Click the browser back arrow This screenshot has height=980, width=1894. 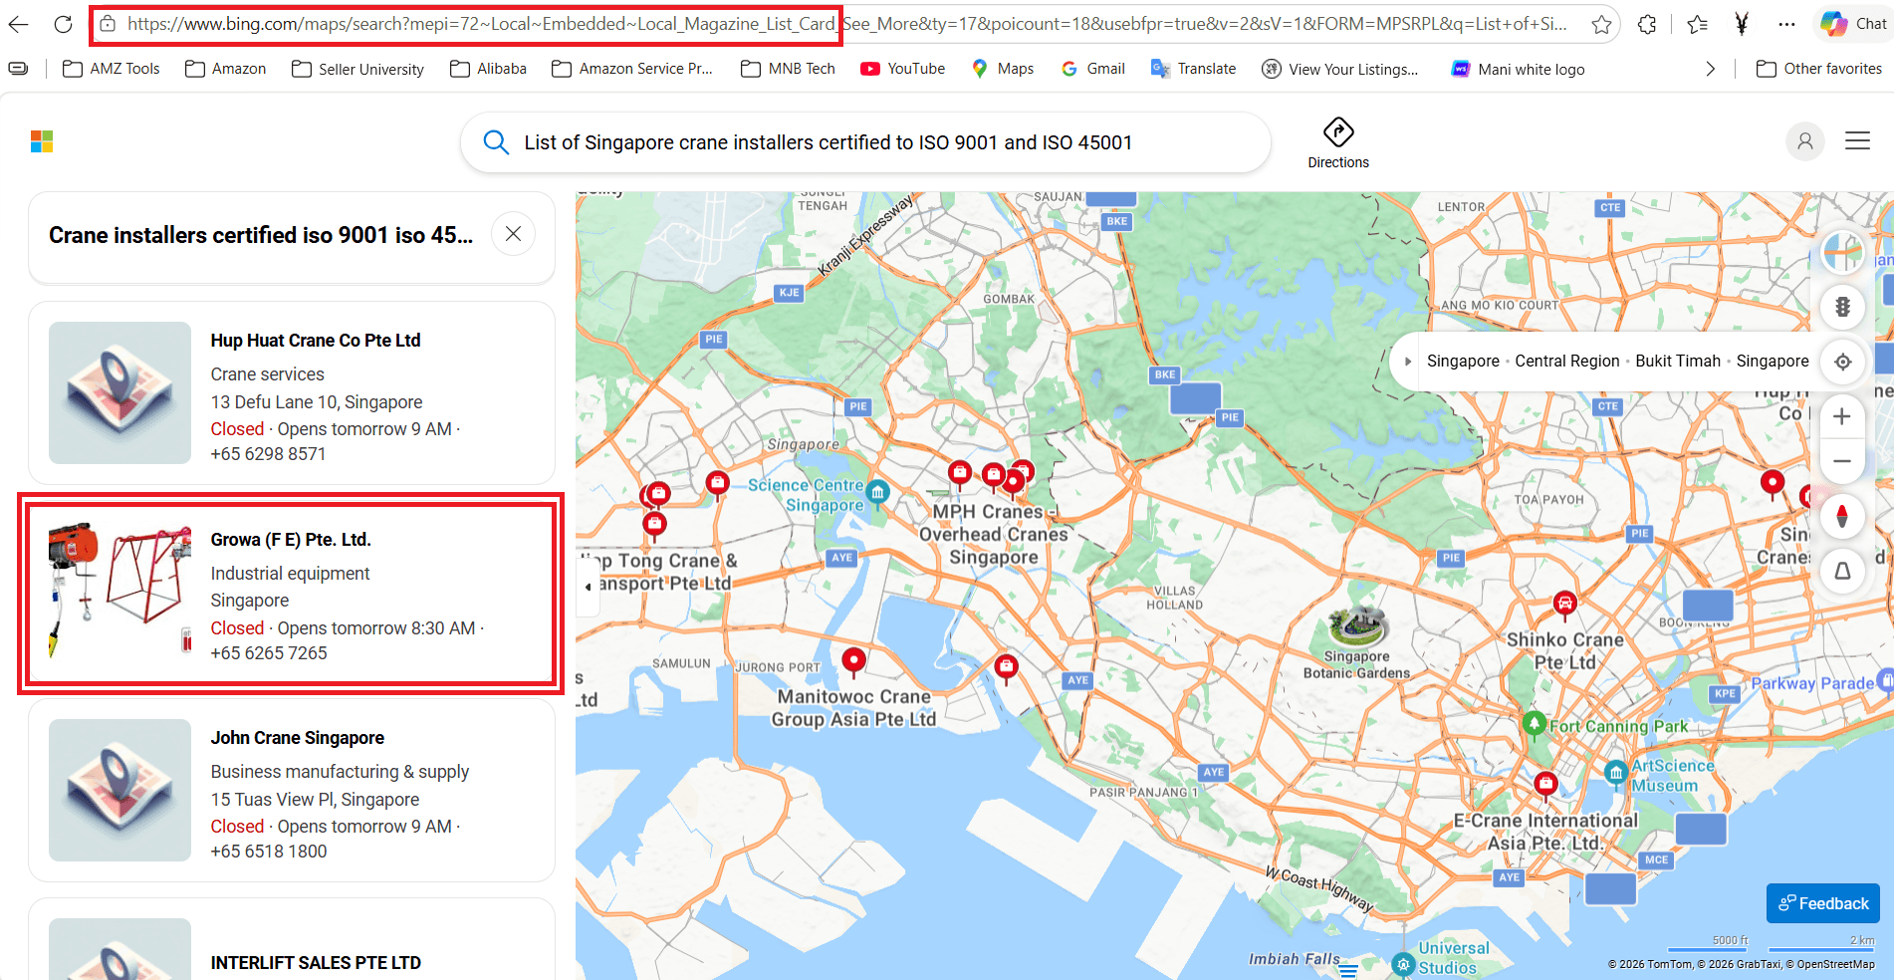pos(18,24)
